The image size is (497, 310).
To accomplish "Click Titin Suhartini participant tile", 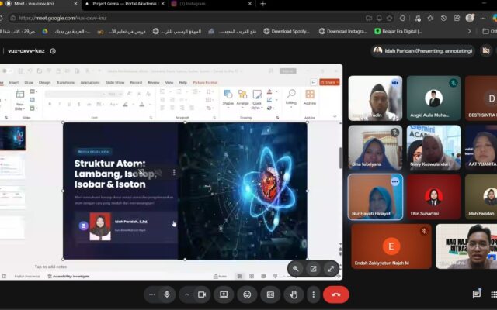I will click(x=433, y=197).
